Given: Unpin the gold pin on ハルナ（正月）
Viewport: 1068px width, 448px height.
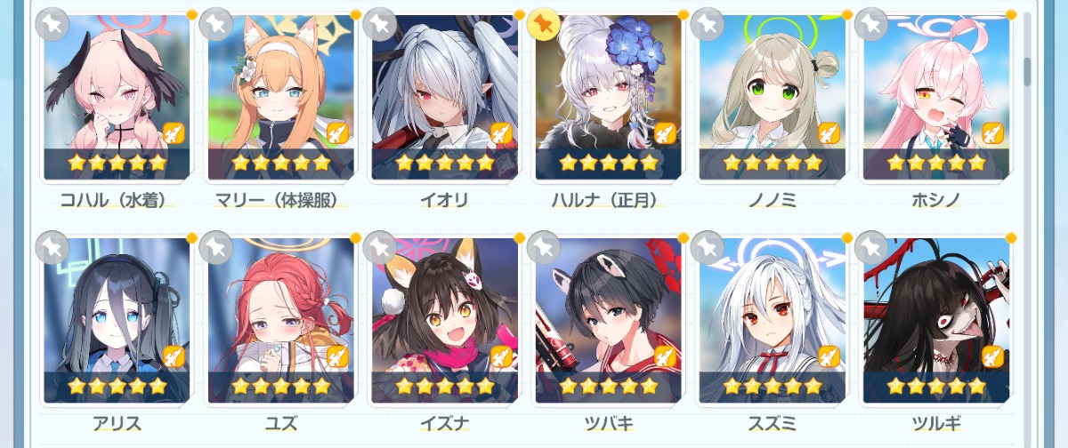Looking at the screenshot, I should click(544, 24).
